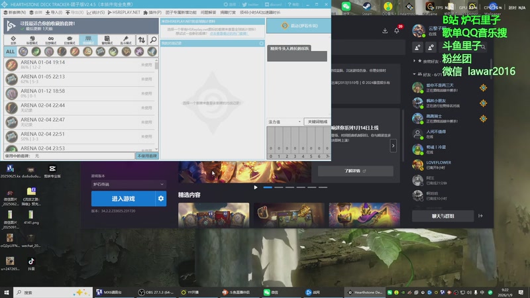Open the 游戏版本 炉石传说 dropdown
This screenshot has width=530, height=298.
point(129,184)
